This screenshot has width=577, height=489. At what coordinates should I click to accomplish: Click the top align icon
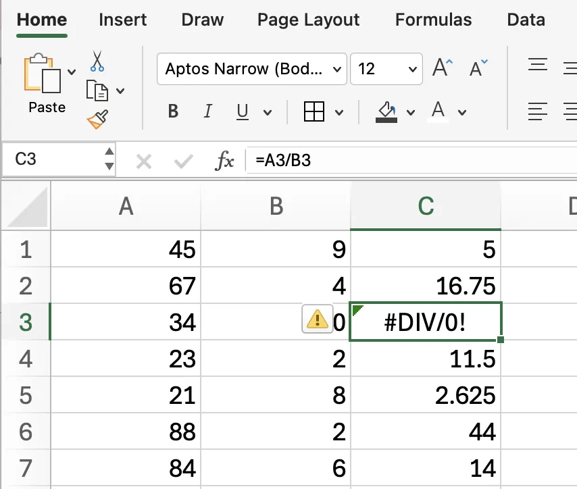point(538,64)
